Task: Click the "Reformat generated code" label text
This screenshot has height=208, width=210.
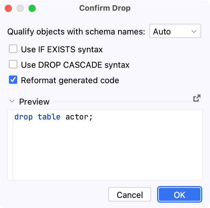Action: point(70,80)
